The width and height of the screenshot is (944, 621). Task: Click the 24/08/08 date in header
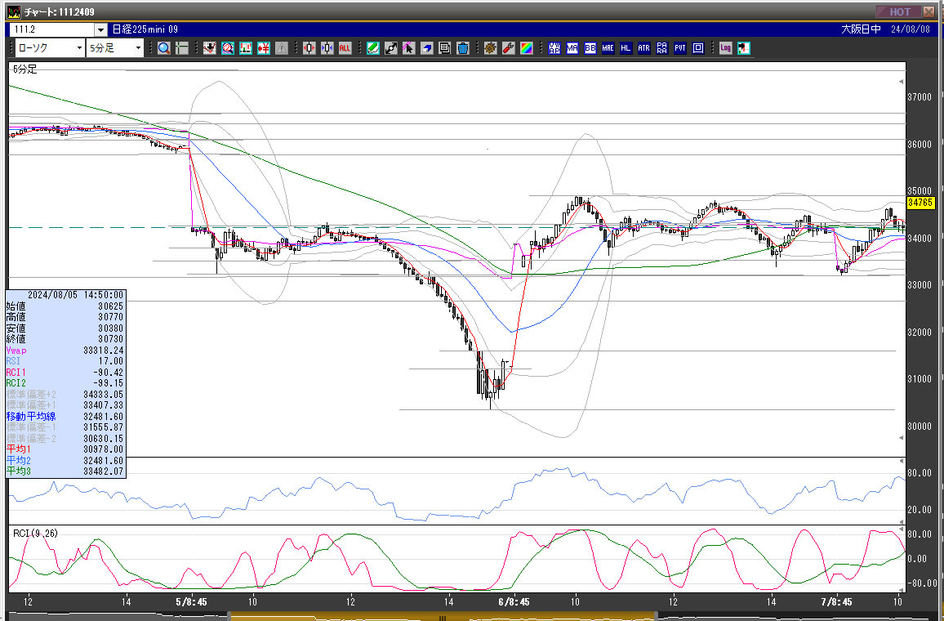pos(911,29)
